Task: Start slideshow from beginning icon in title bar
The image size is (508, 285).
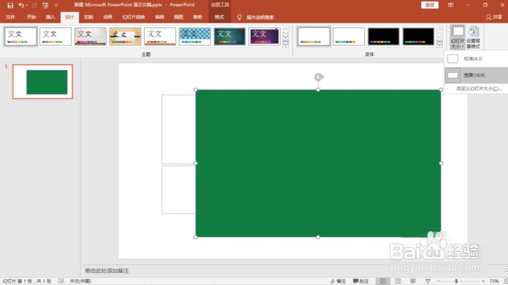Action: [45, 5]
